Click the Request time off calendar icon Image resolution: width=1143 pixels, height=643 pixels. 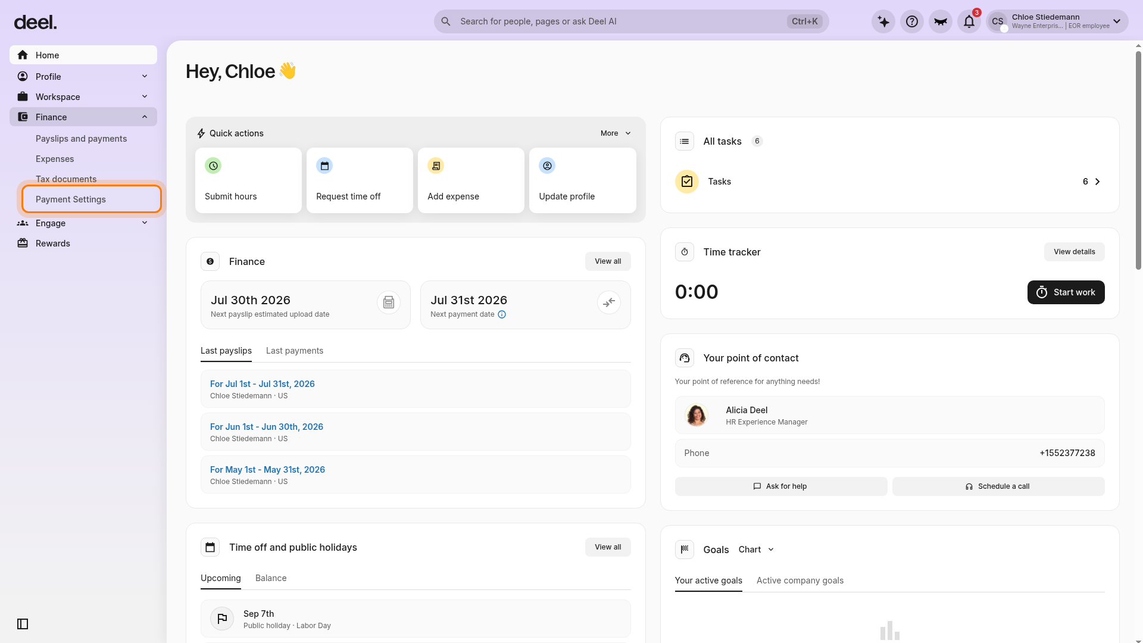(324, 166)
